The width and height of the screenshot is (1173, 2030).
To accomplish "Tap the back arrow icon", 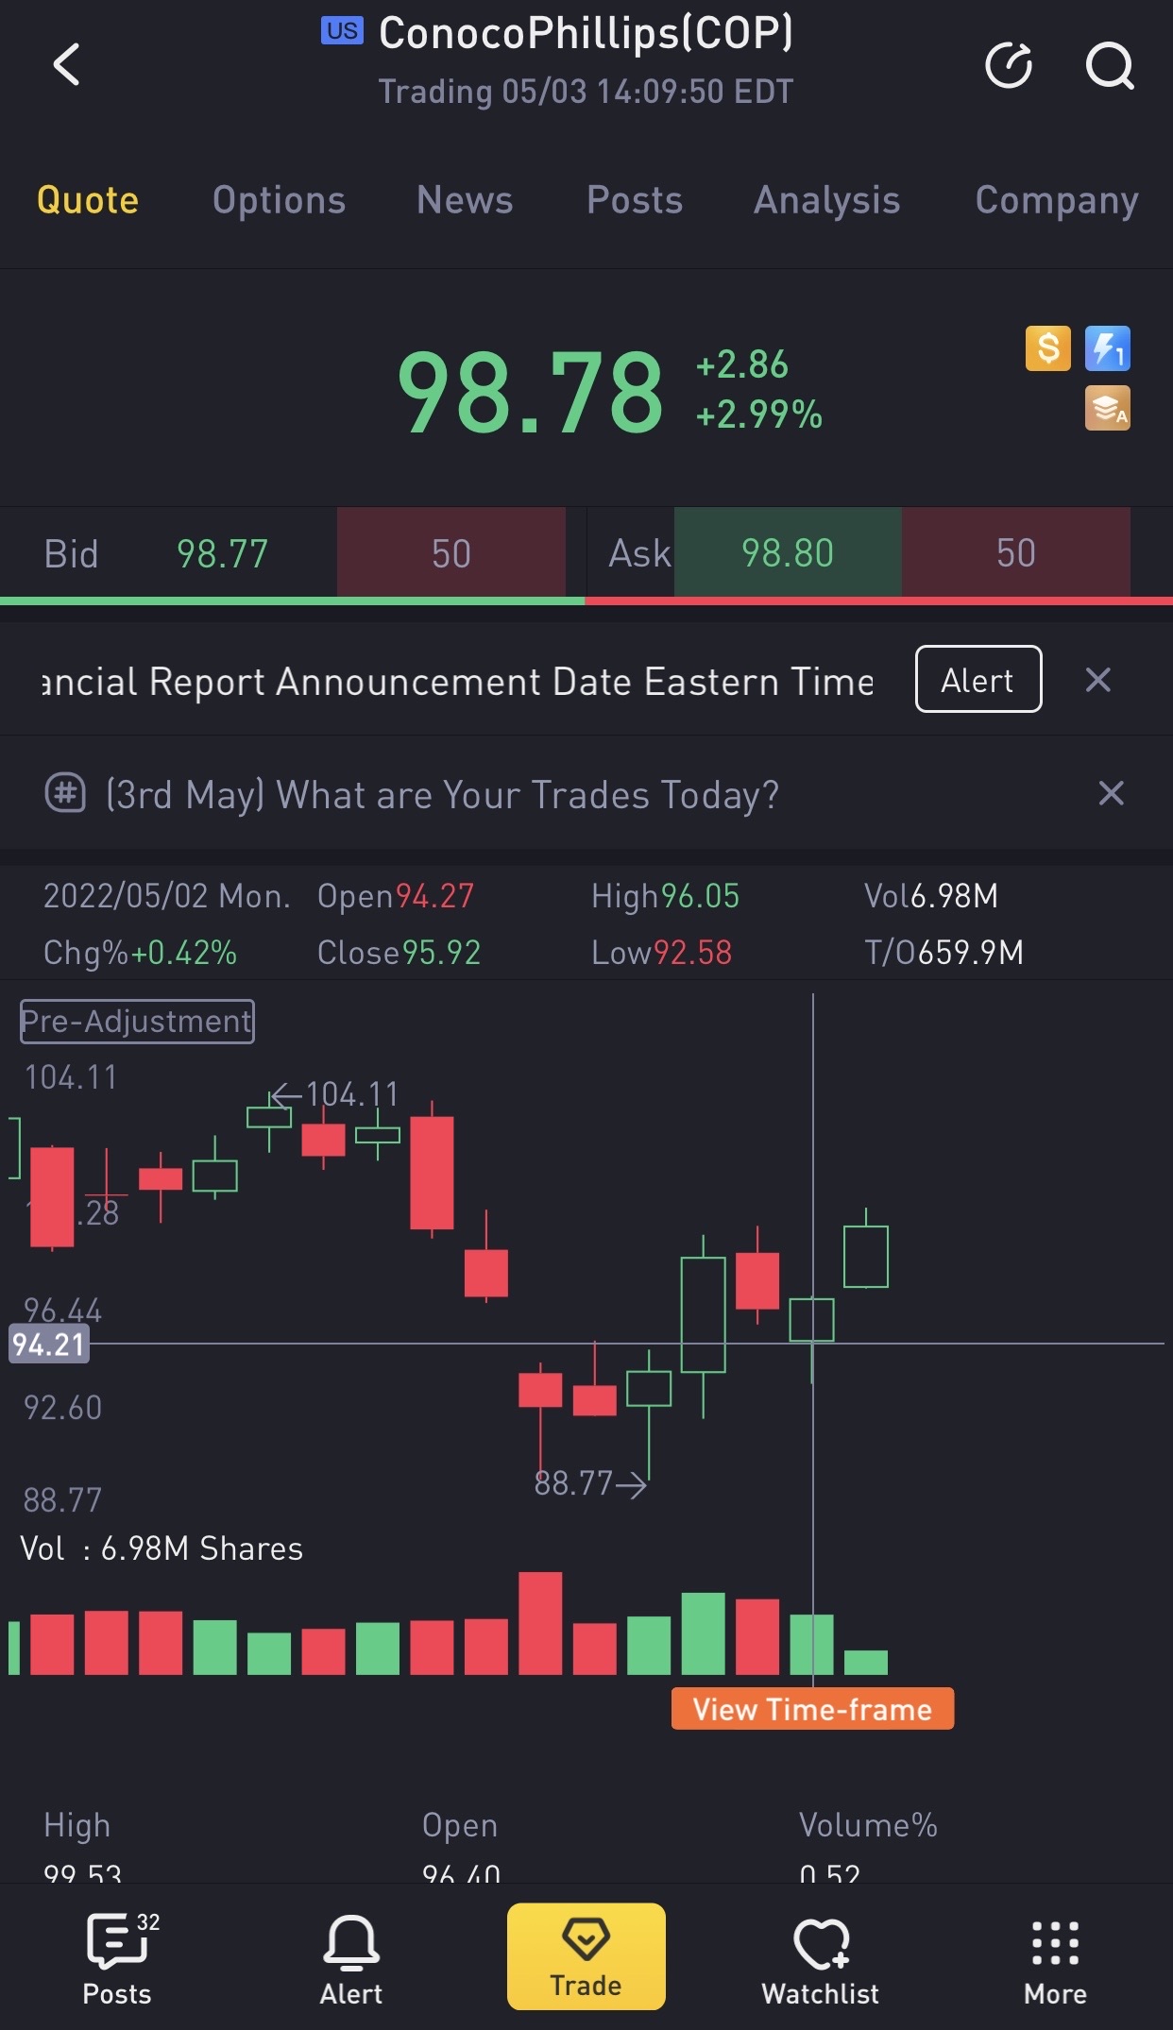I will click(66, 65).
